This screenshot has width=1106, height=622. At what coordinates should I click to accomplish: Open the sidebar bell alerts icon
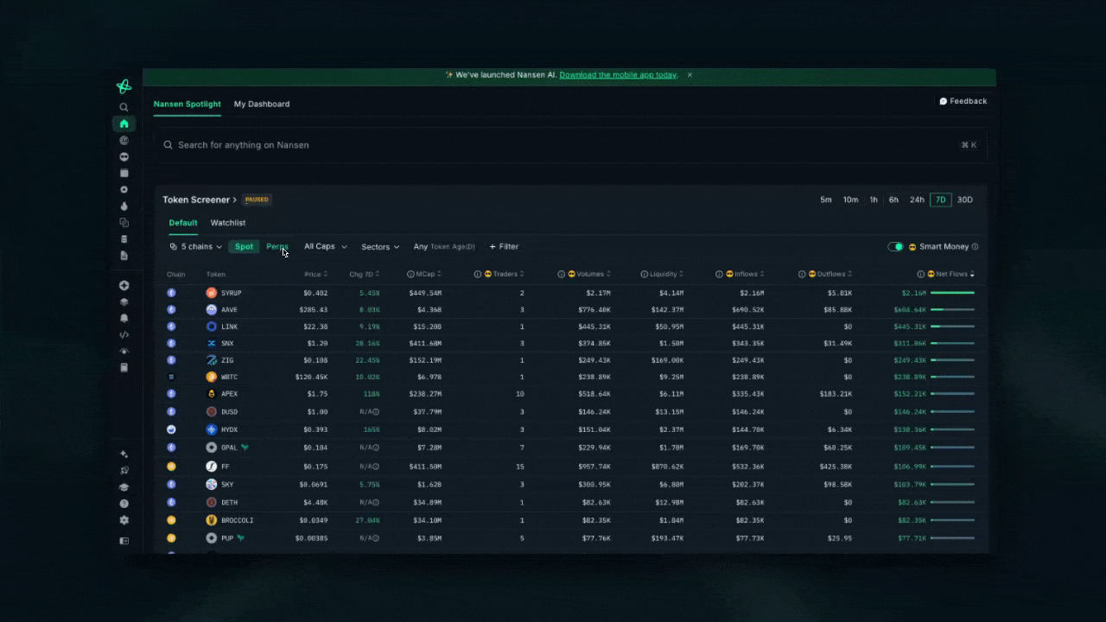[x=124, y=319]
